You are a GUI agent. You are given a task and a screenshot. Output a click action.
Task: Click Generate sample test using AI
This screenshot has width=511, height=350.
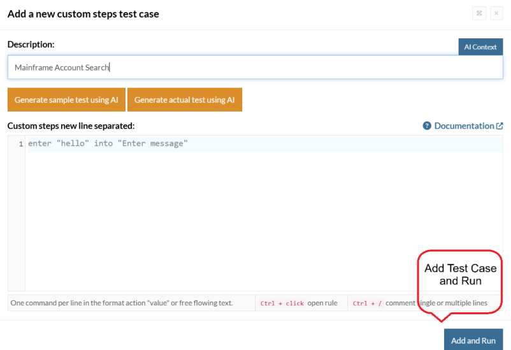tap(66, 100)
